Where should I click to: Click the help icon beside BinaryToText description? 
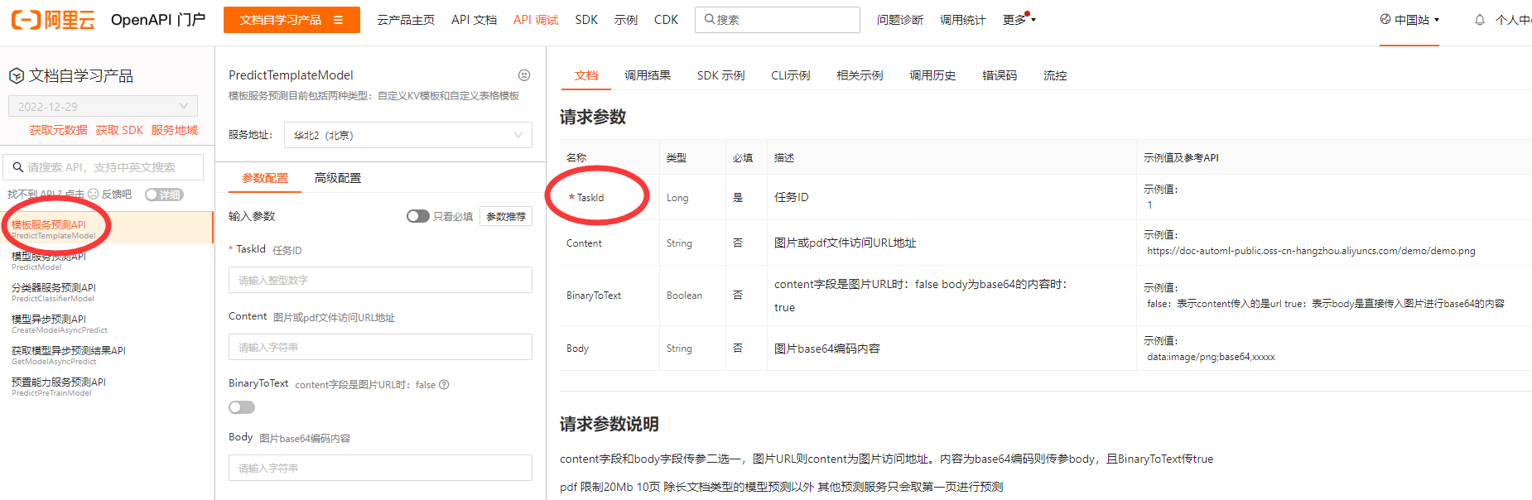point(444,385)
